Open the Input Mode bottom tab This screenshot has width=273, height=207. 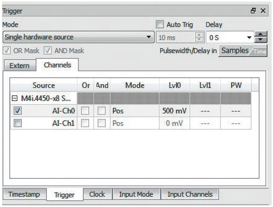[136, 194]
